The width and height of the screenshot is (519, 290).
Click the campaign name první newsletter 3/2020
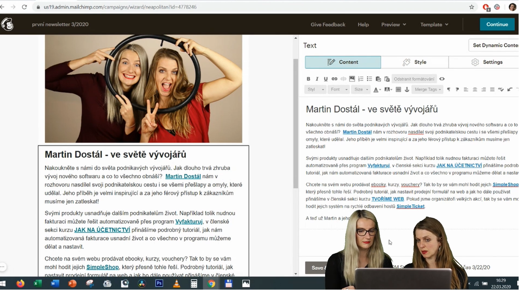(x=60, y=24)
